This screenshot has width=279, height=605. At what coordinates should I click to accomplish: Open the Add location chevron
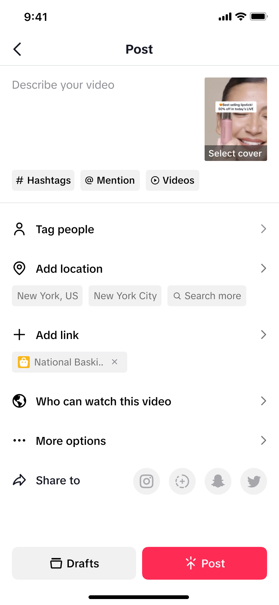point(263,268)
